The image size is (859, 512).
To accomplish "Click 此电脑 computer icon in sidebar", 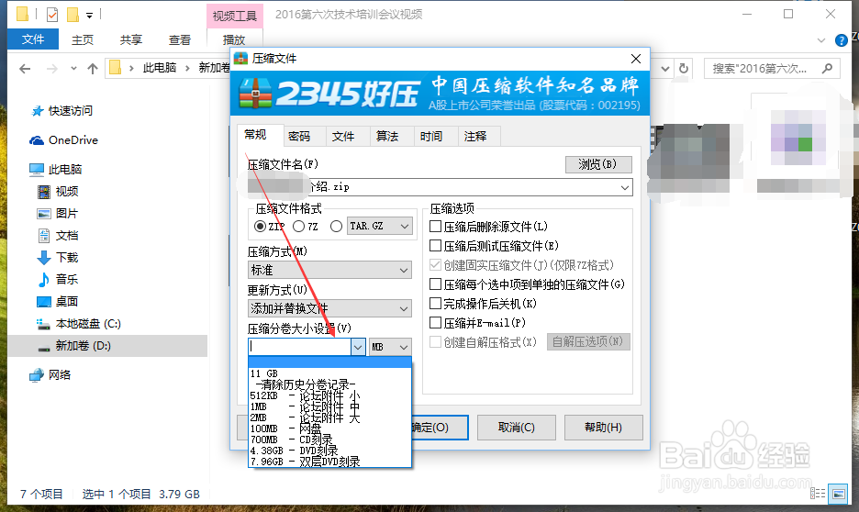I will pos(36,170).
